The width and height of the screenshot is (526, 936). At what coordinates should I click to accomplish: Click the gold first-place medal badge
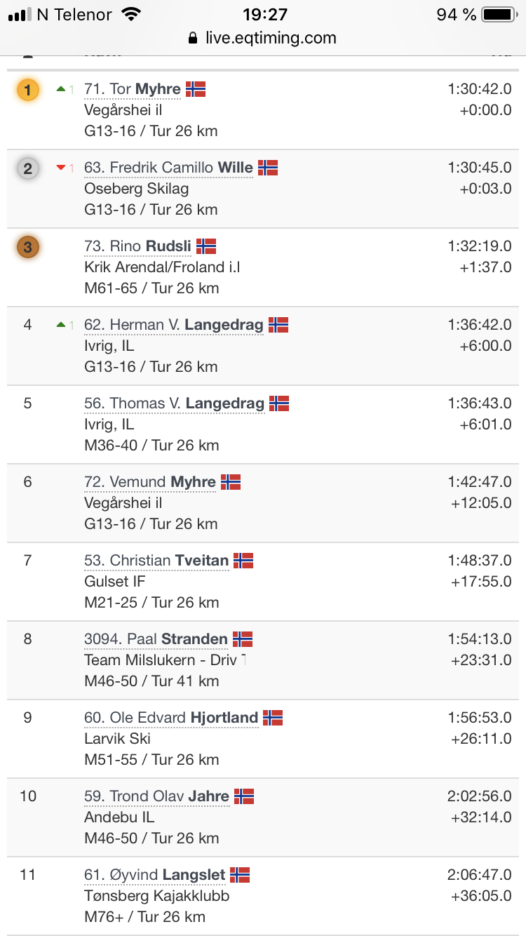click(x=27, y=90)
